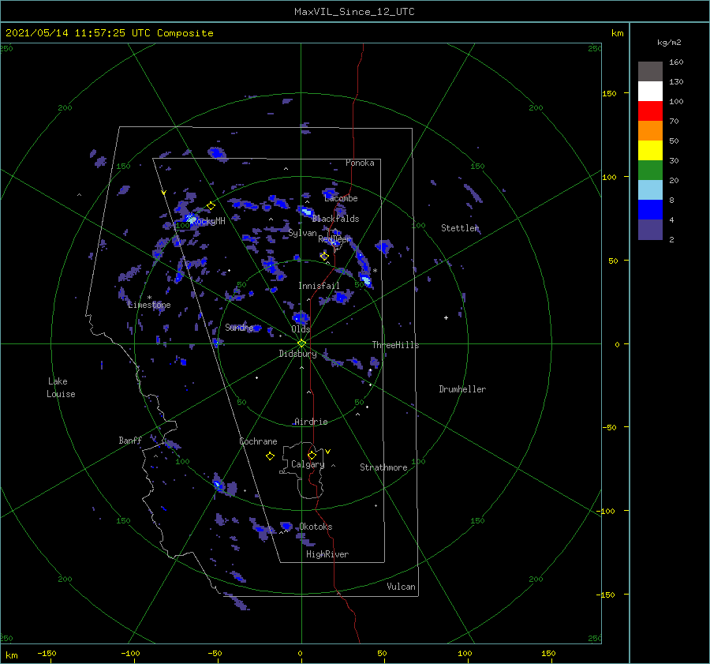Screen dimensions: 710x664
Task: Click the Limestone map label
Action: [x=149, y=305]
